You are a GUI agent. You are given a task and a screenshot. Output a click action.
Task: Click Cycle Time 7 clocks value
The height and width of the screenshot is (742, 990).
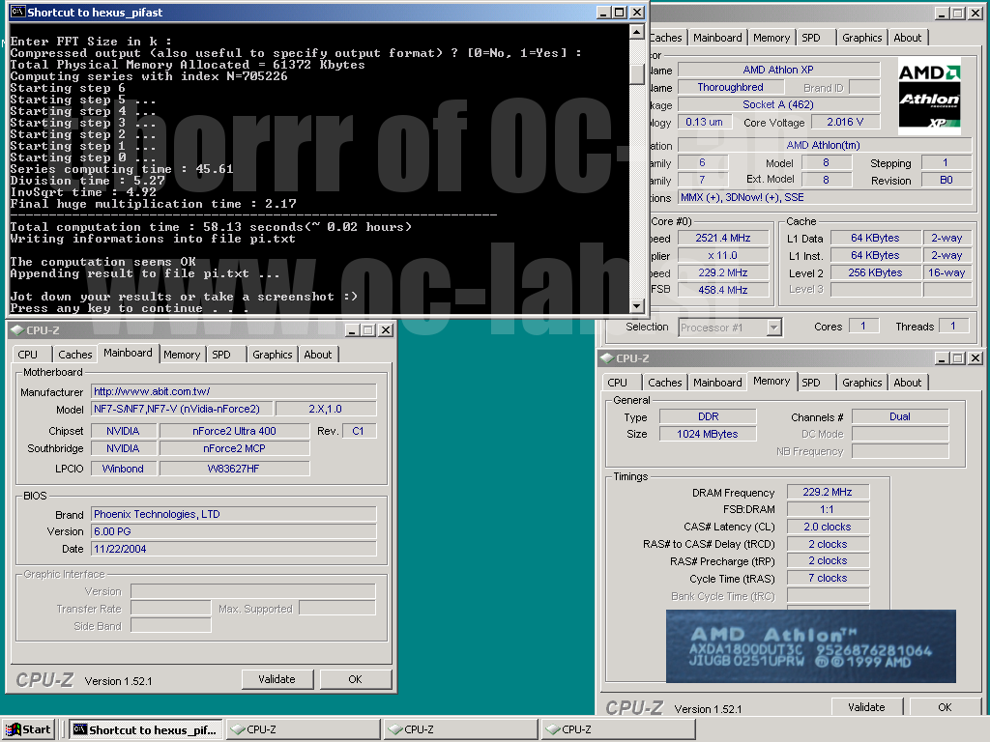(828, 578)
